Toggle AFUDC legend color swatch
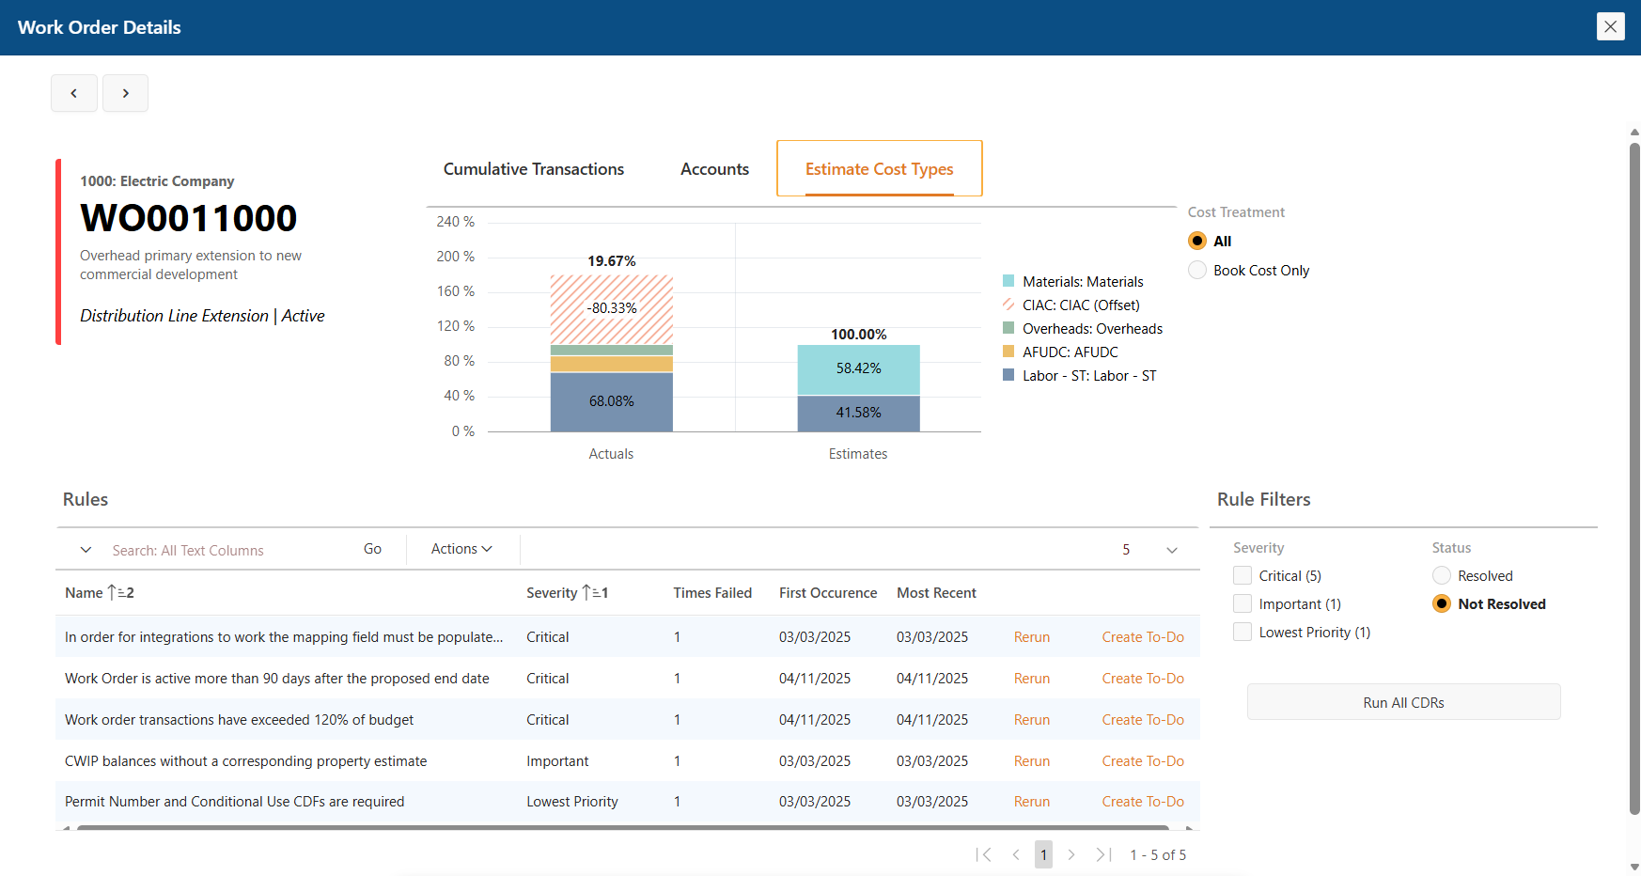Viewport: 1641px width, 876px height. click(x=1008, y=352)
